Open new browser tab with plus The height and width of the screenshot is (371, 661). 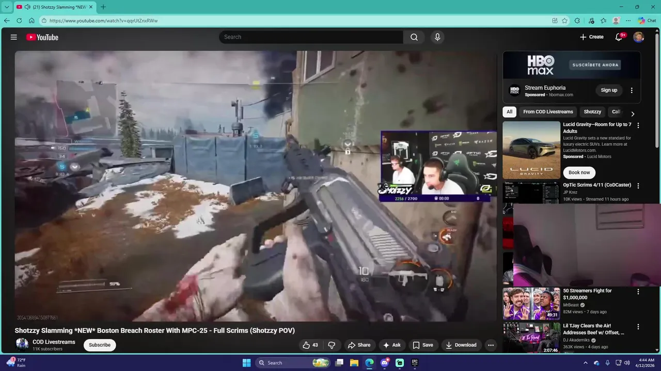[103, 7]
